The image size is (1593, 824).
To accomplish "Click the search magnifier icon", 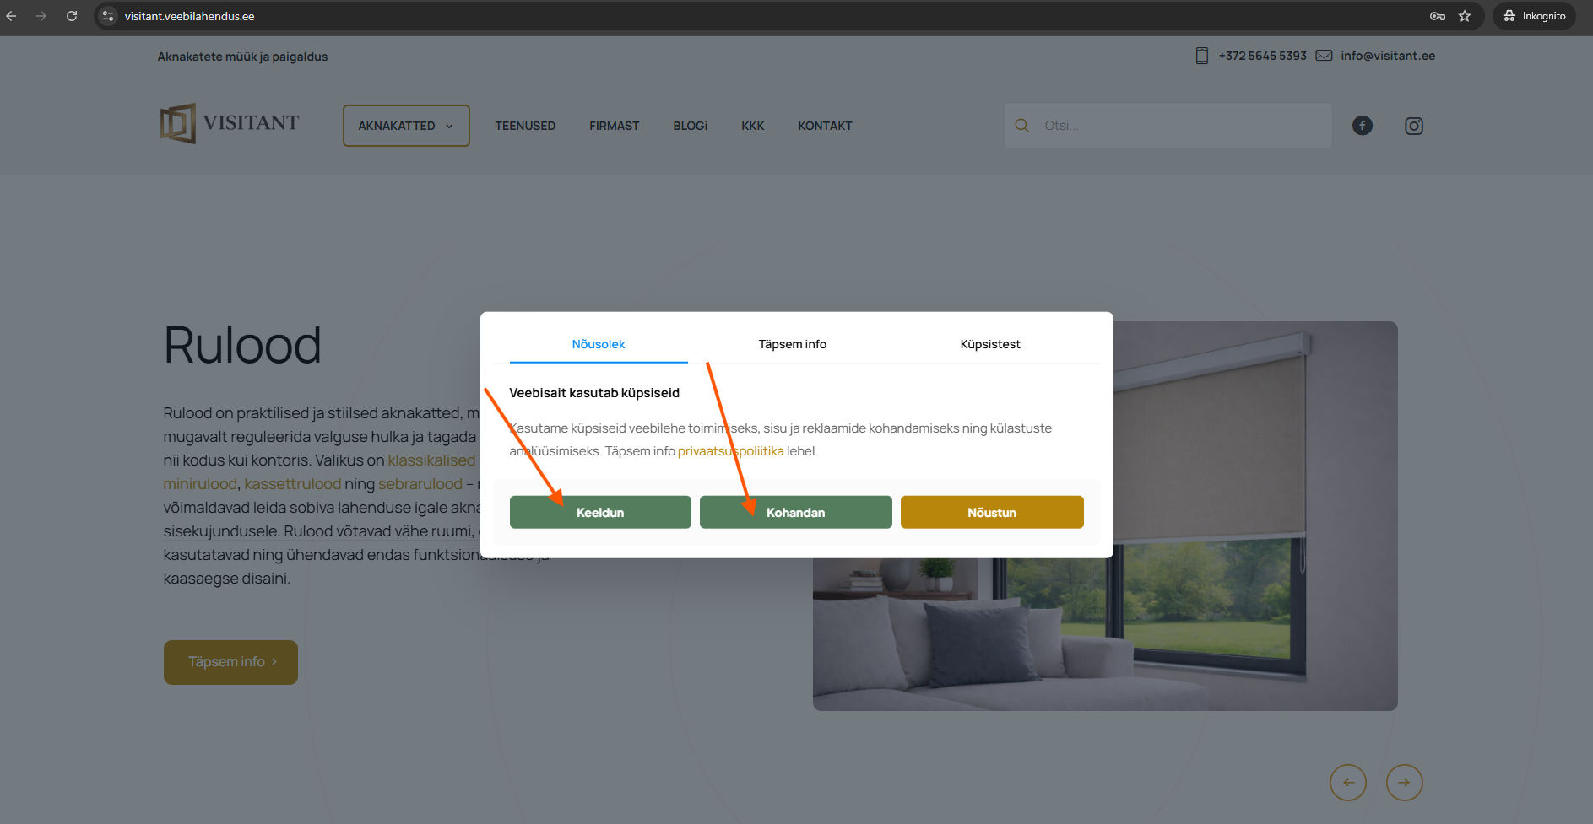I will 1021,126.
